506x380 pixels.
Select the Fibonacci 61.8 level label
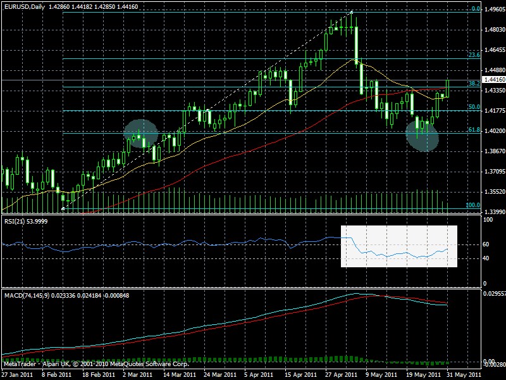coord(474,130)
